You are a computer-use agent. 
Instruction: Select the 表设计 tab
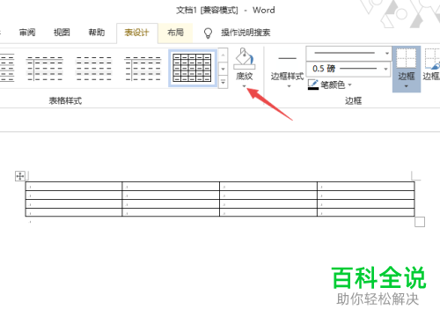tap(136, 33)
